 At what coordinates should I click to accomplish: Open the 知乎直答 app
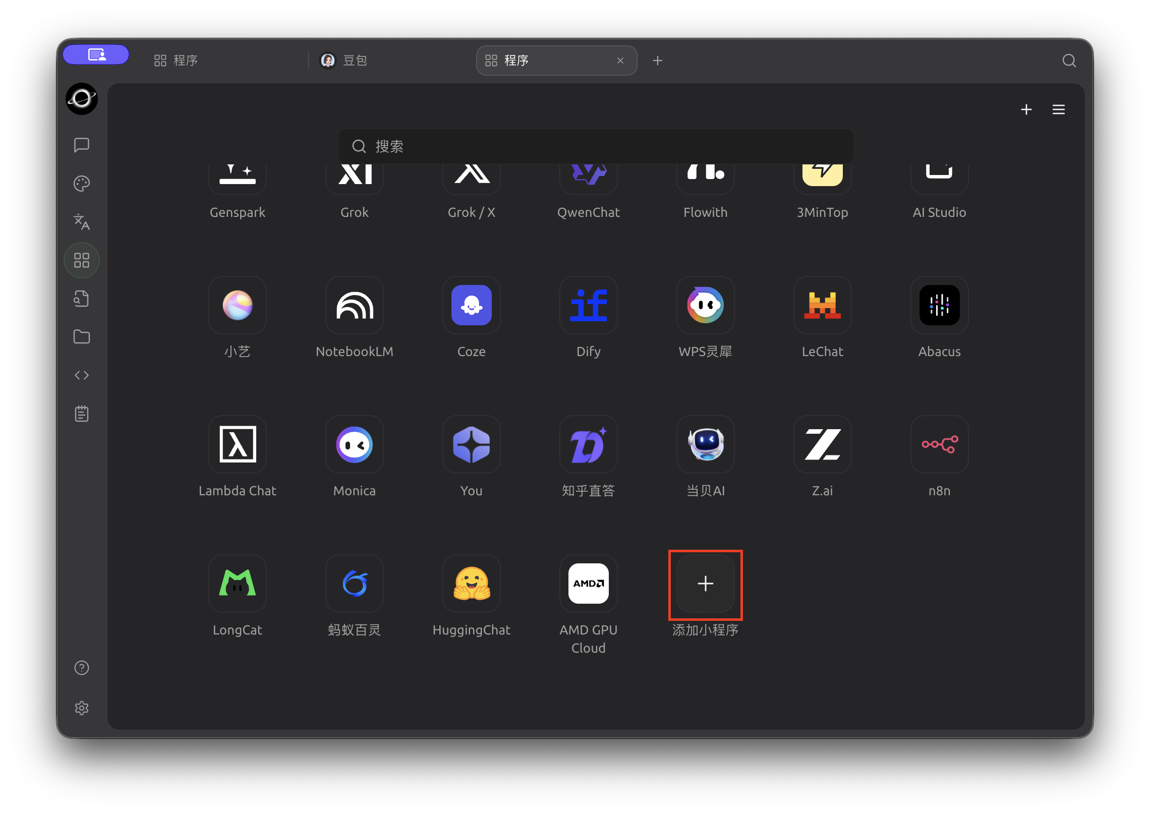coord(588,444)
